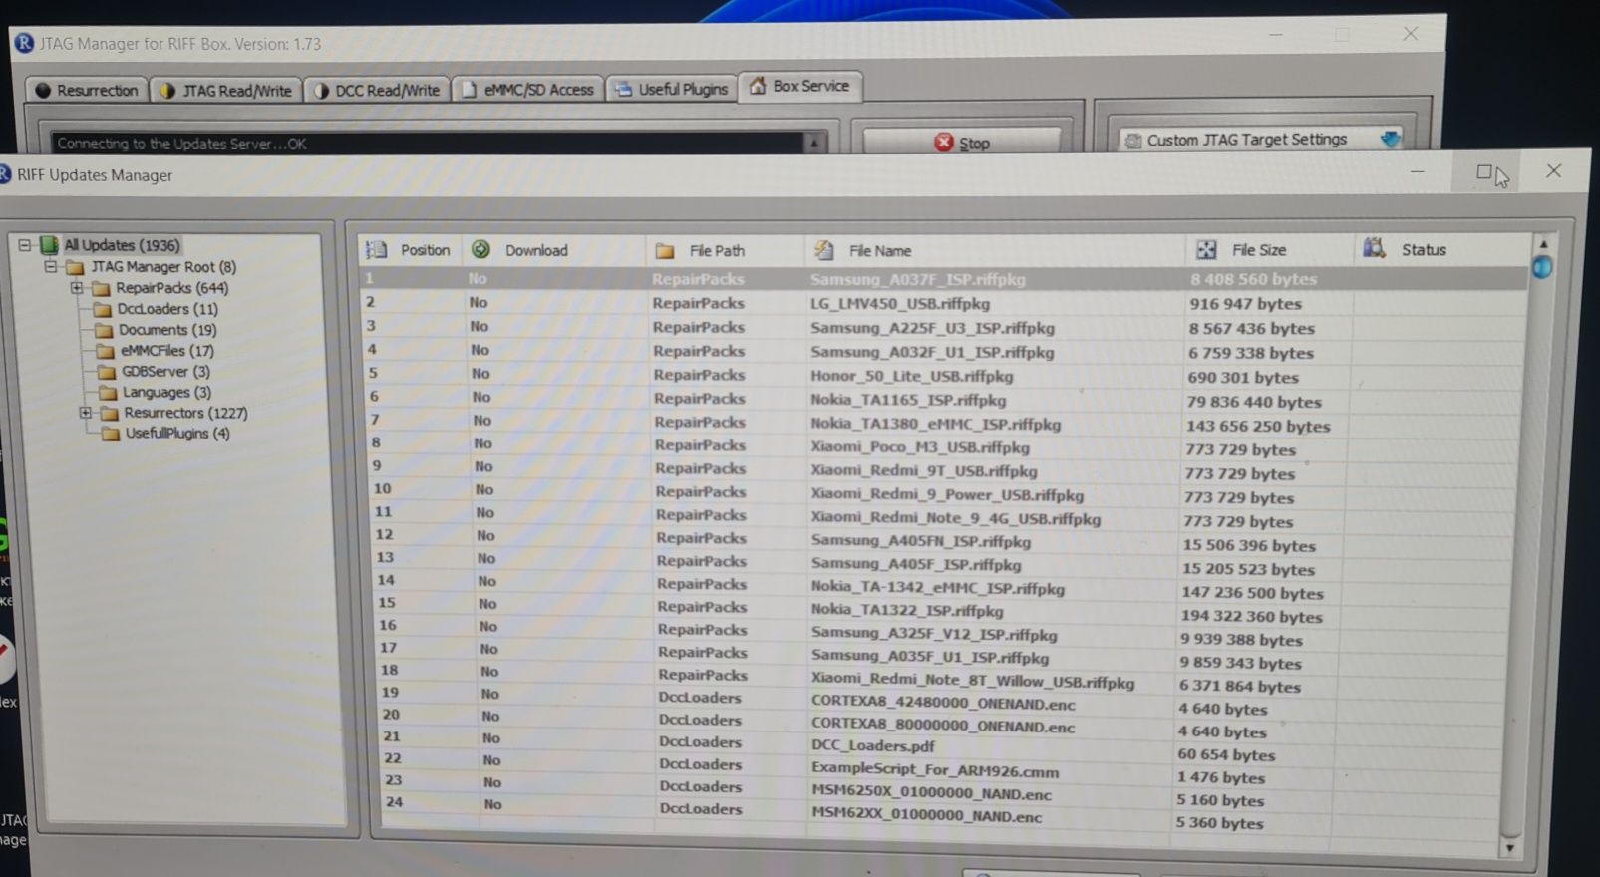Image resolution: width=1600 pixels, height=877 pixels.
Task: Click the GDBServer folder icon in tree
Action: (107, 372)
